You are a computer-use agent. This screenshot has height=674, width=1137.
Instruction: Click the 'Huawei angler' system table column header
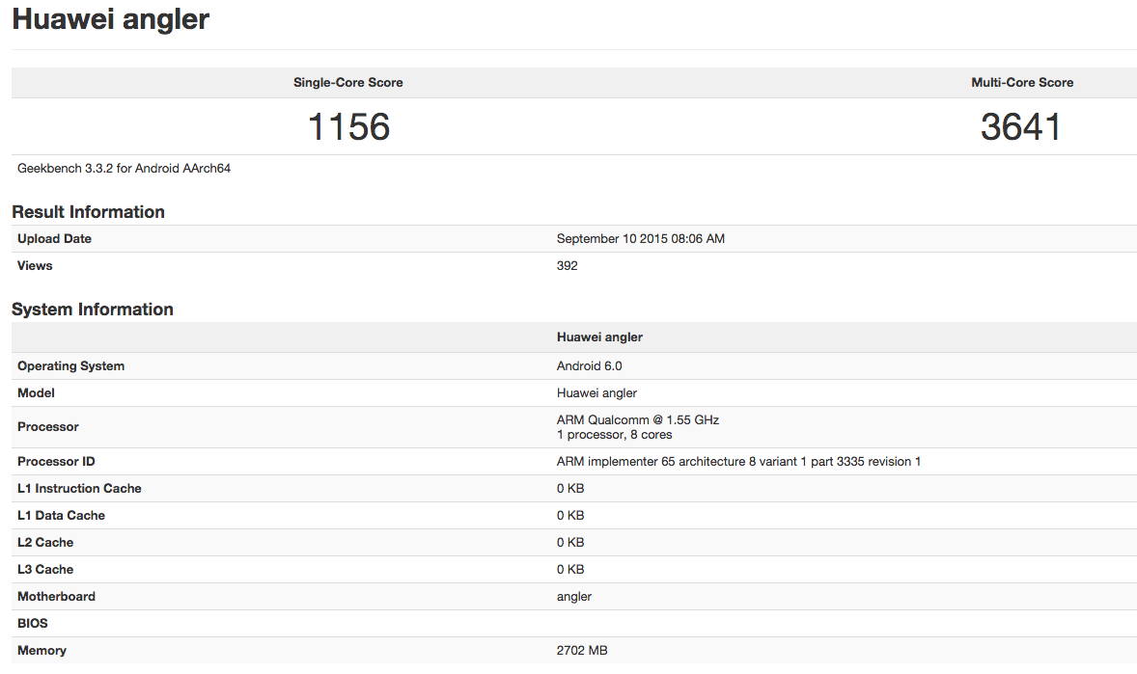pos(599,337)
